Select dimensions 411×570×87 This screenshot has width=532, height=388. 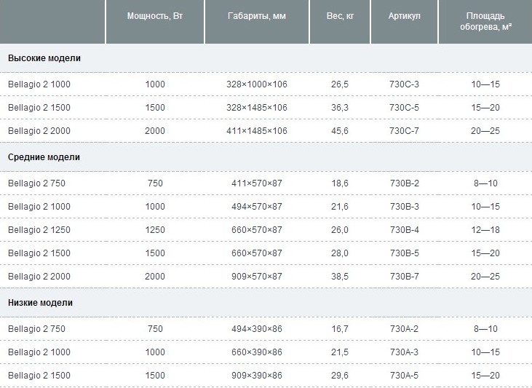coord(257,183)
